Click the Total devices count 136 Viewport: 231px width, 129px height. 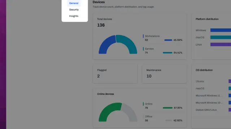coord(101,25)
